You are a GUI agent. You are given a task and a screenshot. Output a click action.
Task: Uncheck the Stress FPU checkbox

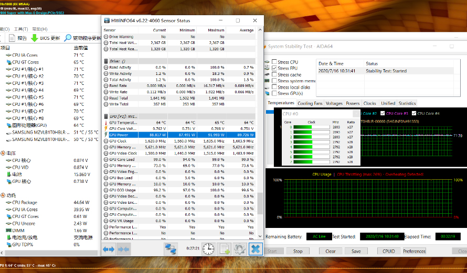(274, 68)
